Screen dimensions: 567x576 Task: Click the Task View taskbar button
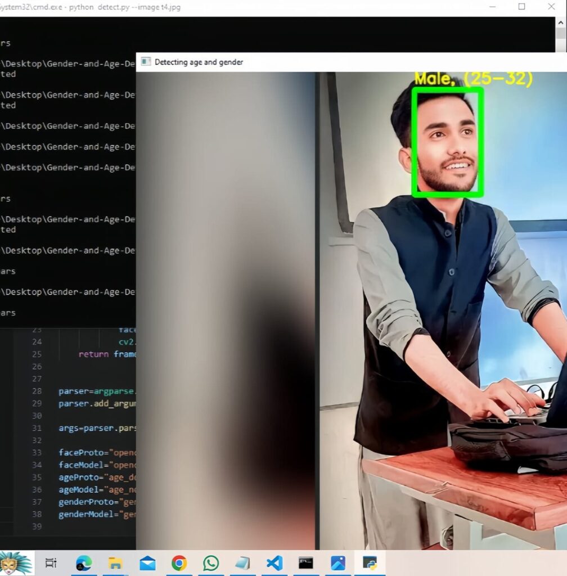pyautogui.click(x=51, y=562)
